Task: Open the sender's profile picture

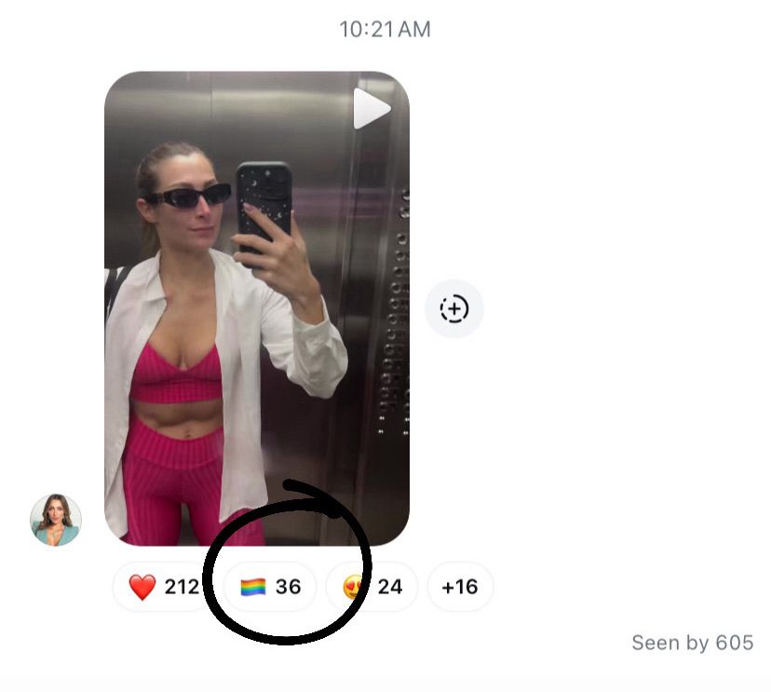Action: coord(56,521)
